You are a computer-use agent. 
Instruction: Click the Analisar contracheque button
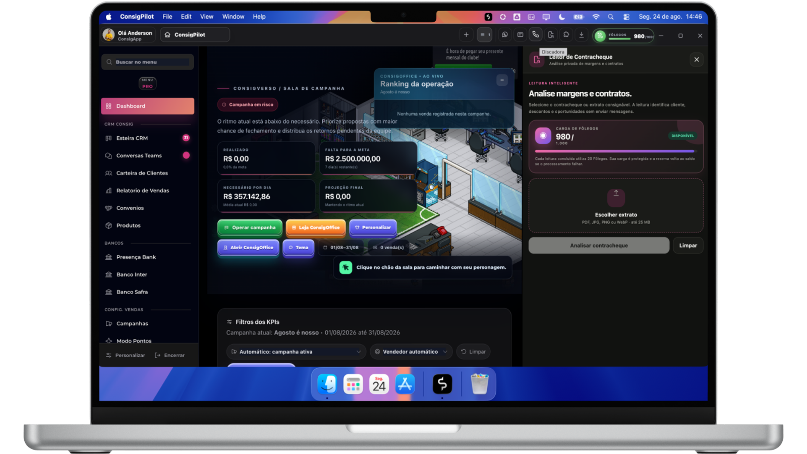pyautogui.click(x=599, y=246)
